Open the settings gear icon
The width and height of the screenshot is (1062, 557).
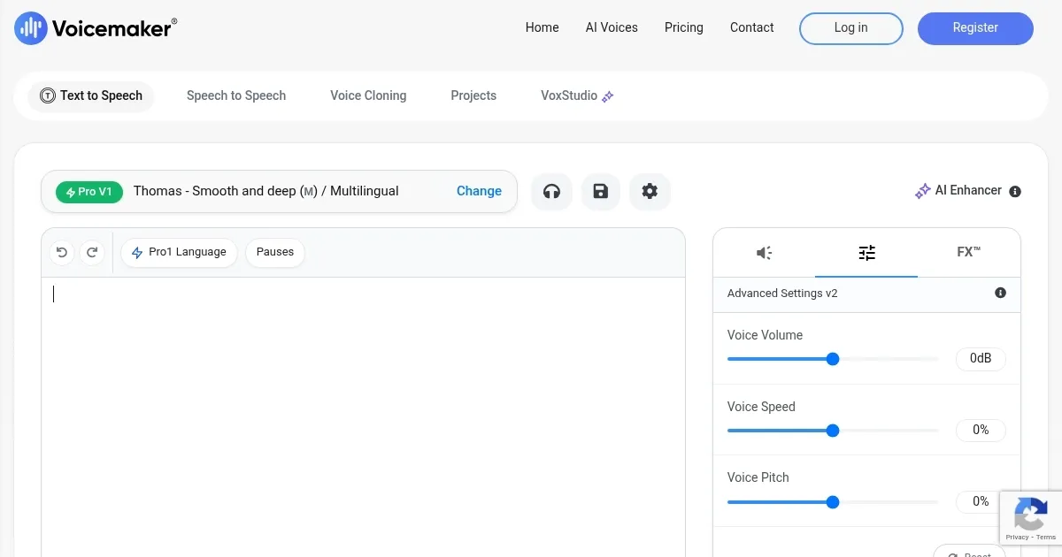click(650, 191)
